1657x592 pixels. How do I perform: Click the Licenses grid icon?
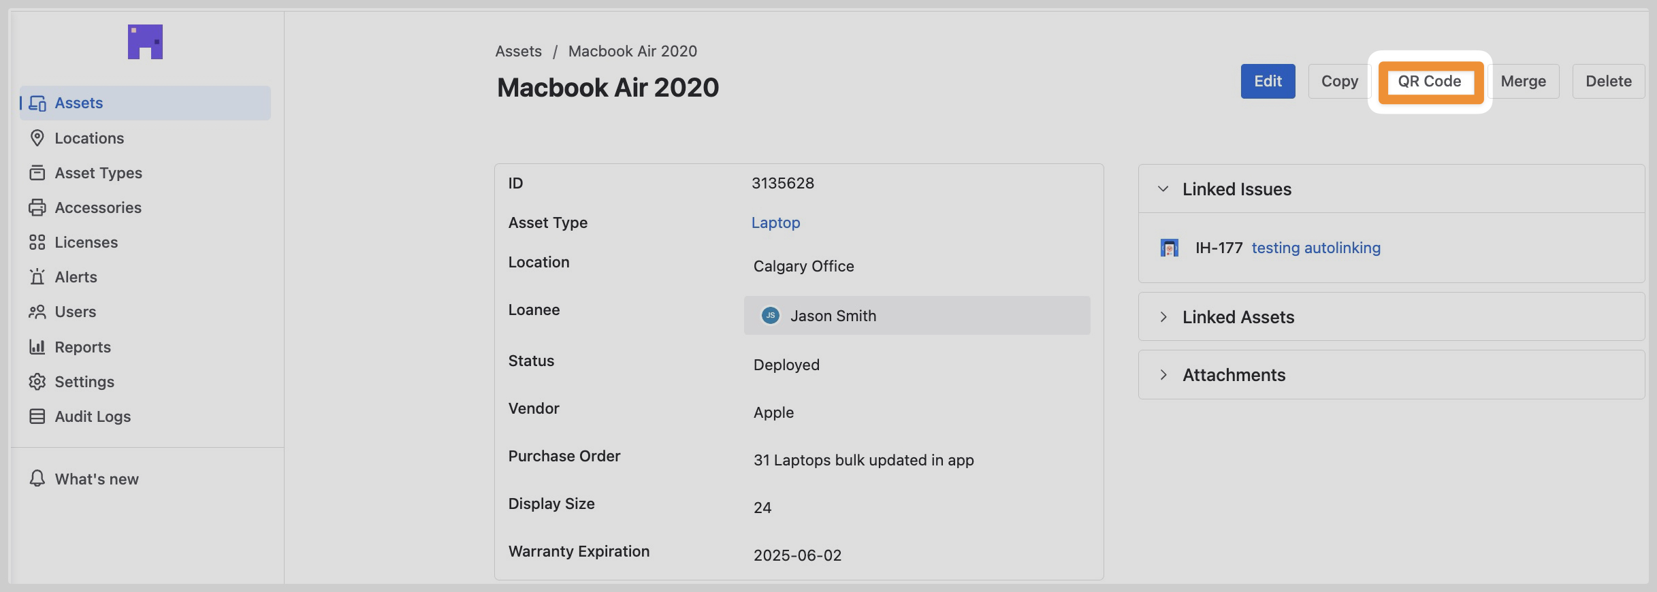click(37, 242)
